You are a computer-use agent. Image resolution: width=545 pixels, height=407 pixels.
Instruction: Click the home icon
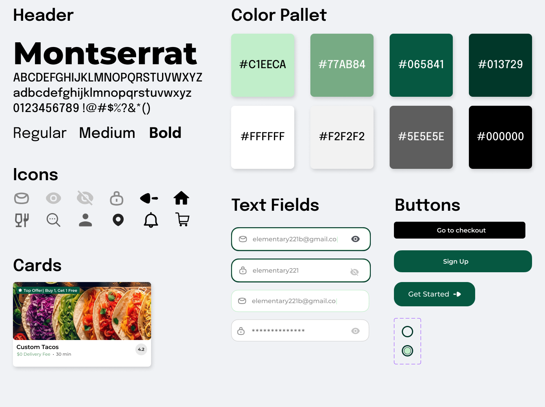click(181, 198)
